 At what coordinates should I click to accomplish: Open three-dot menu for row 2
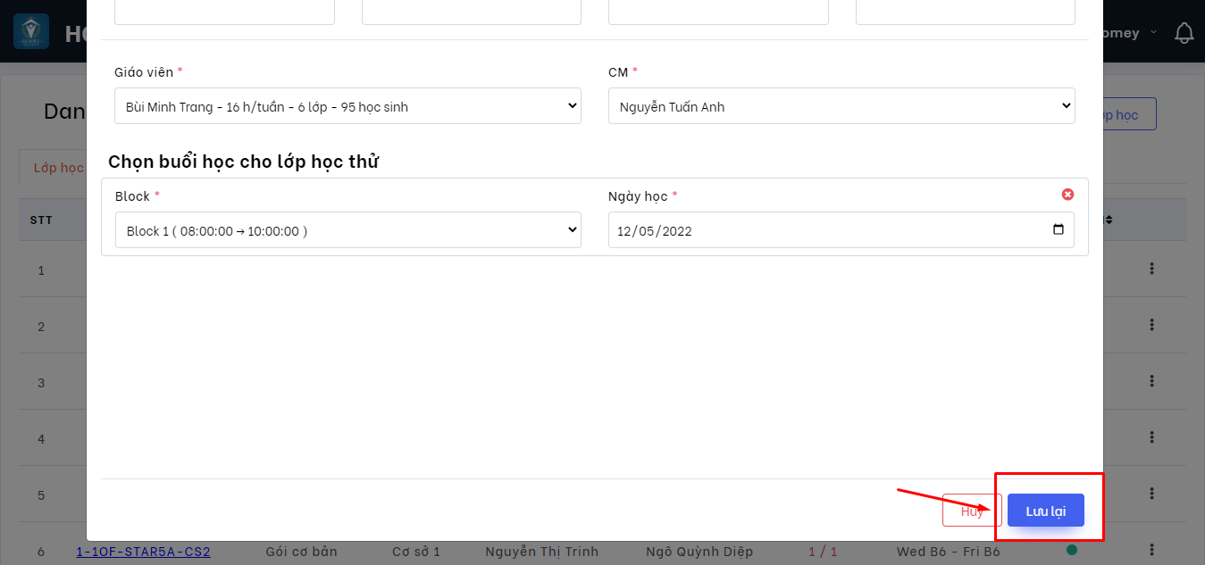(x=1151, y=326)
